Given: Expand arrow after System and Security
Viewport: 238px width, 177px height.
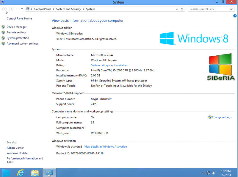Looking at the screenshot, I should point(84,9).
